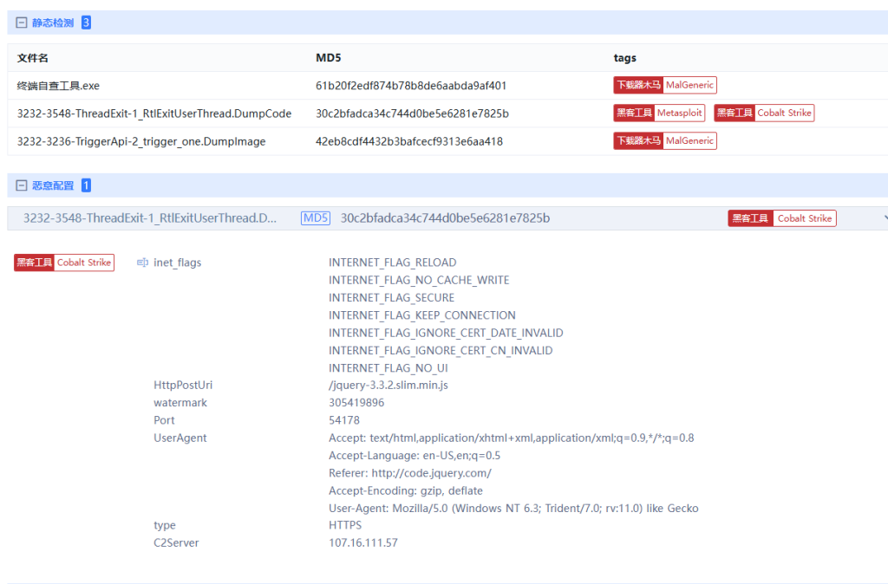This screenshot has height=584, width=888.
Task: Click the tags column header
Action: click(x=624, y=58)
